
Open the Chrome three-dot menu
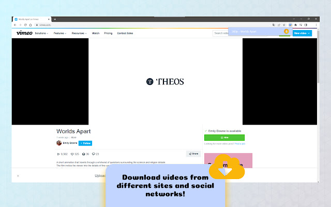(x=316, y=25)
